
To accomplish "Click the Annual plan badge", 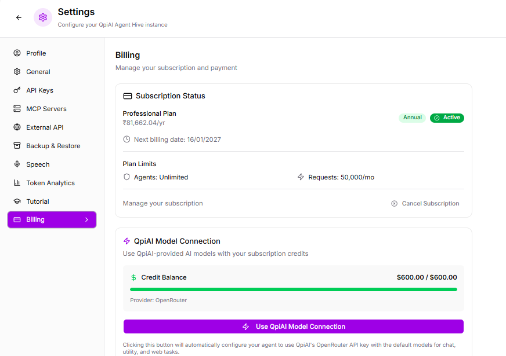I will click(x=412, y=118).
